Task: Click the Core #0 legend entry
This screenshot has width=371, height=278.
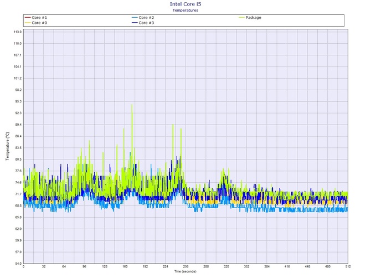Action: pos(36,23)
